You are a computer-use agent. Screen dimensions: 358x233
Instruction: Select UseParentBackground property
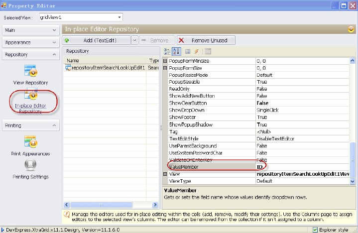click(x=258, y=146)
